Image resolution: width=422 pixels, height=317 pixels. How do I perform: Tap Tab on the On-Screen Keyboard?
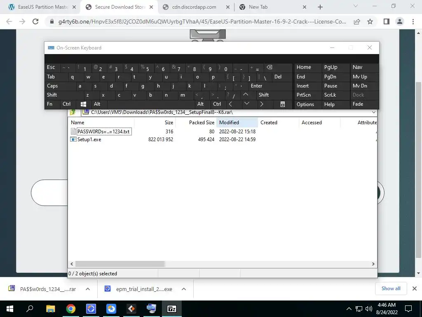(55, 77)
